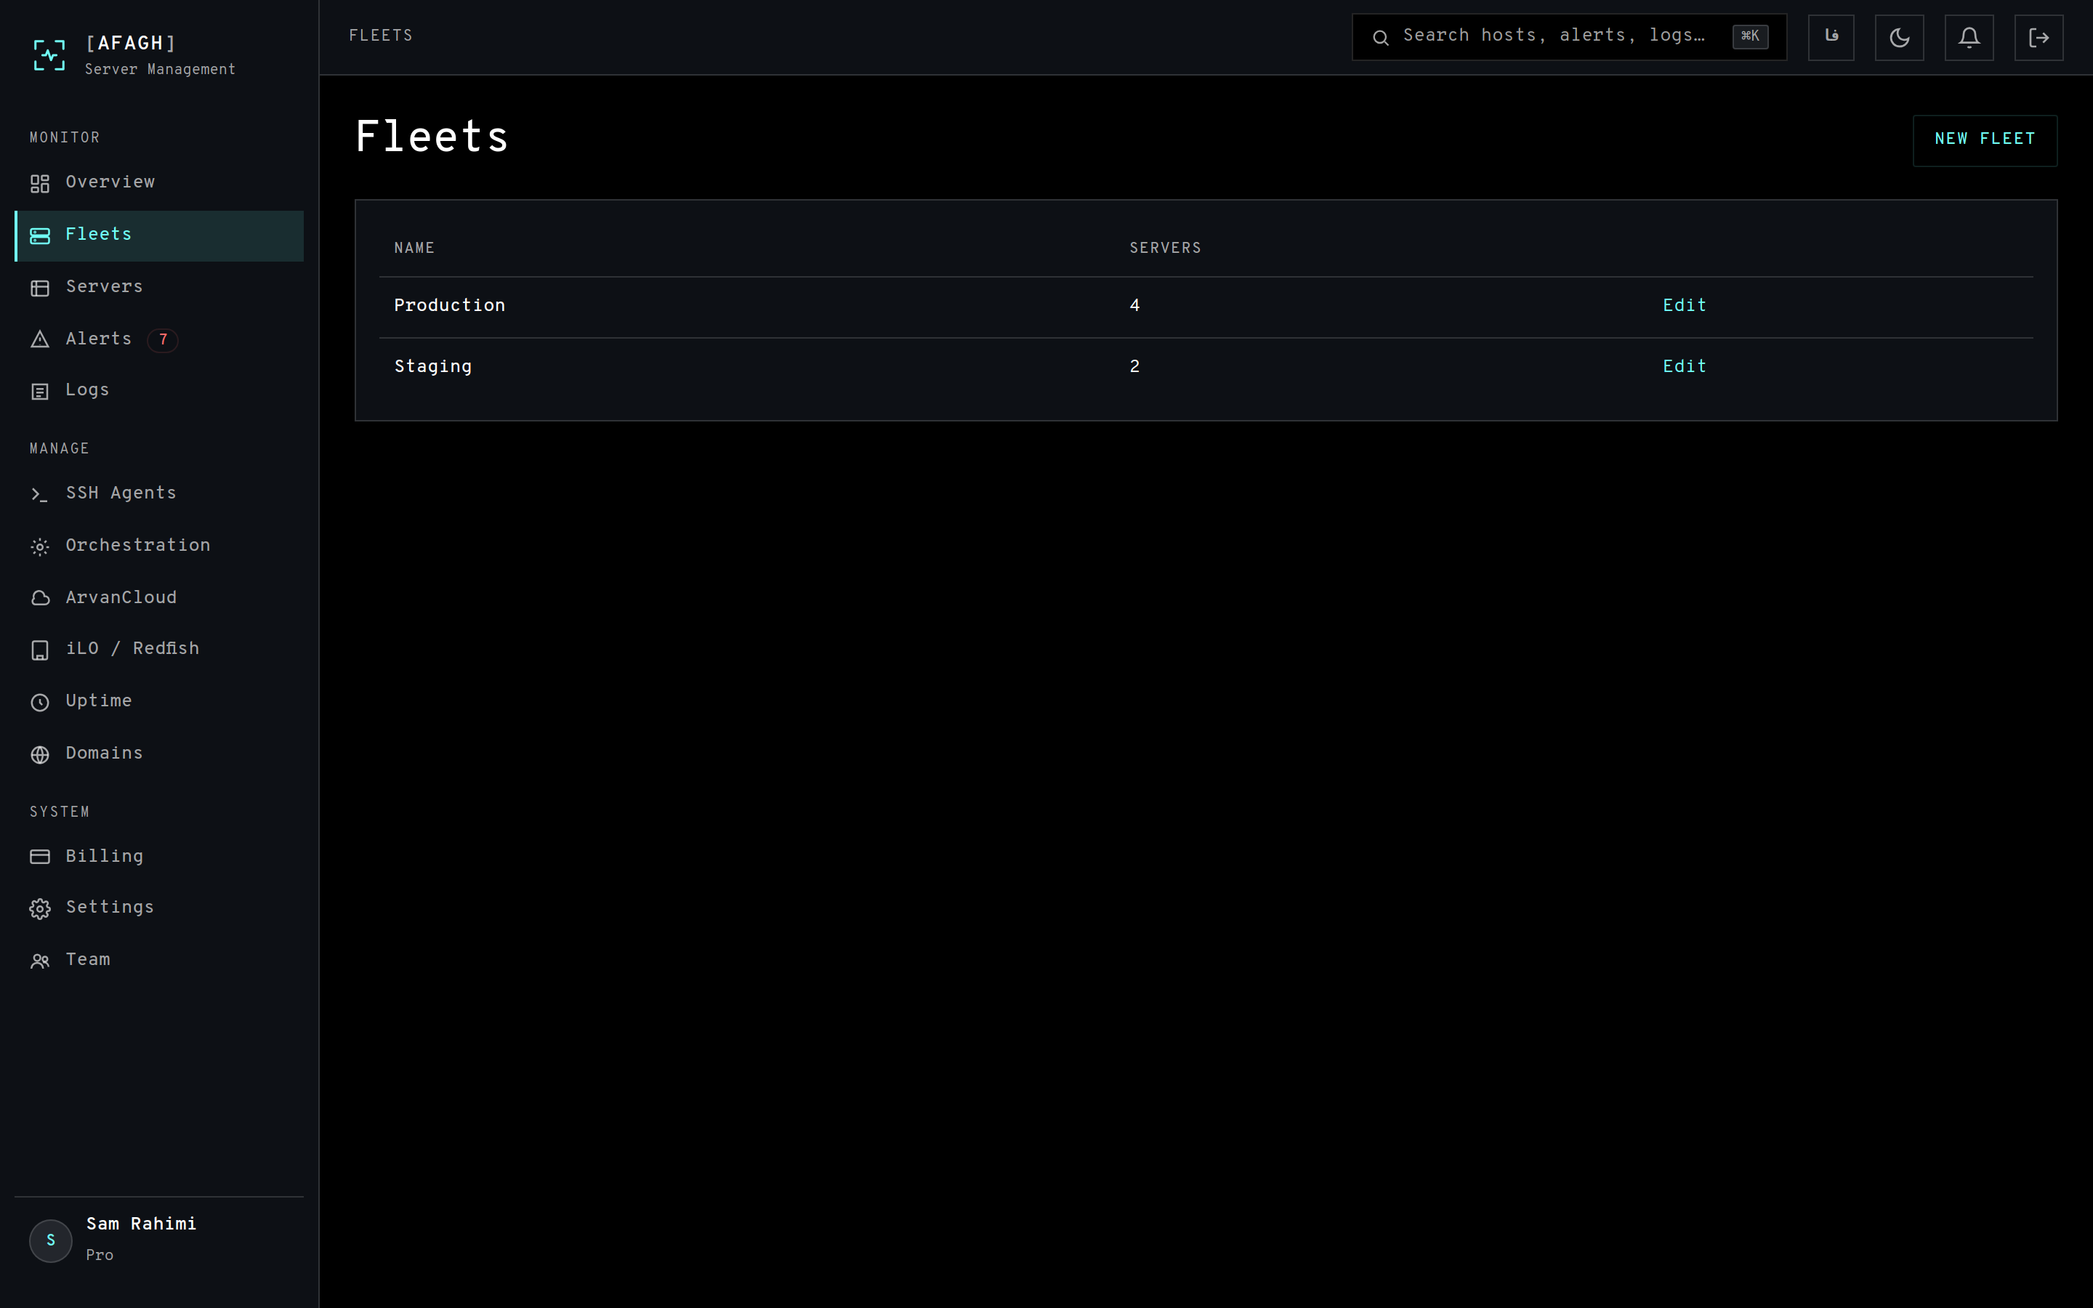Switch language with the Farsi button
The width and height of the screenshot is (2093, 1308).
(x=1831, y=37)
